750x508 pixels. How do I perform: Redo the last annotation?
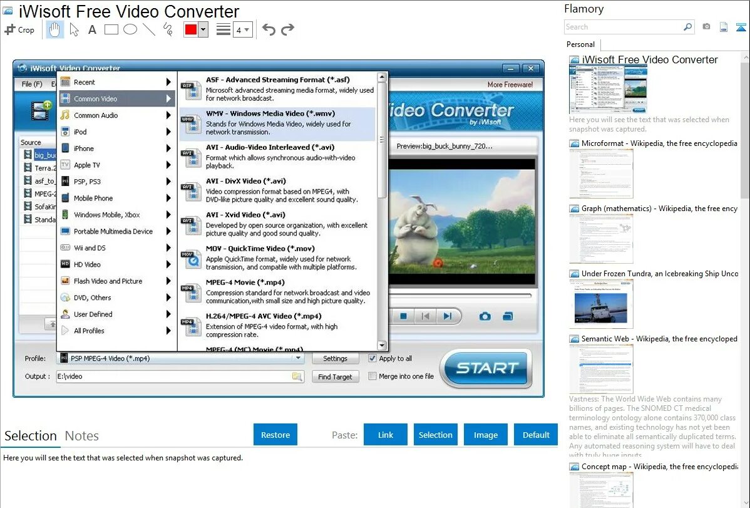tap(287, 29)
